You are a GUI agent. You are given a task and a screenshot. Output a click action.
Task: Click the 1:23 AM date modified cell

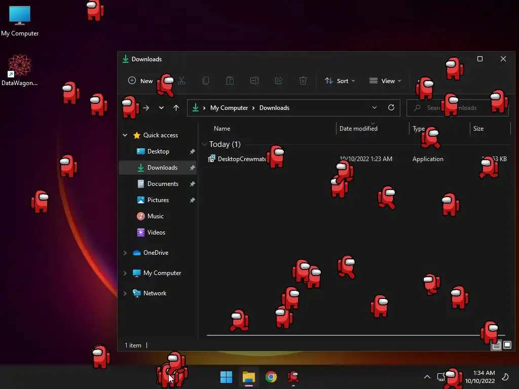[x=366, y=159]
